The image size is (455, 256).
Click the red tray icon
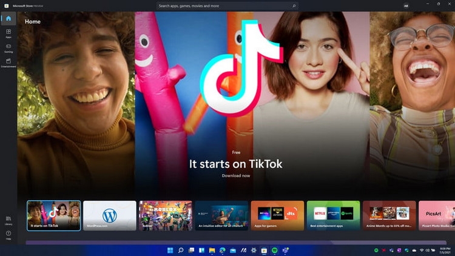(384, 250)
